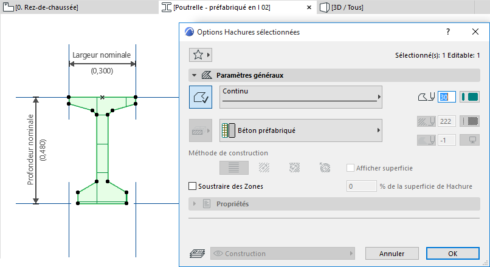Viewport: 490px width, 267px height.
Task: Click the fill pattern pen swatch button
Action: click(469, 121)
